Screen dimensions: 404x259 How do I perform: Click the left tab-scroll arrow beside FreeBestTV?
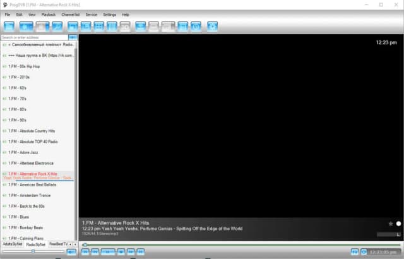(x=70, y=244)
